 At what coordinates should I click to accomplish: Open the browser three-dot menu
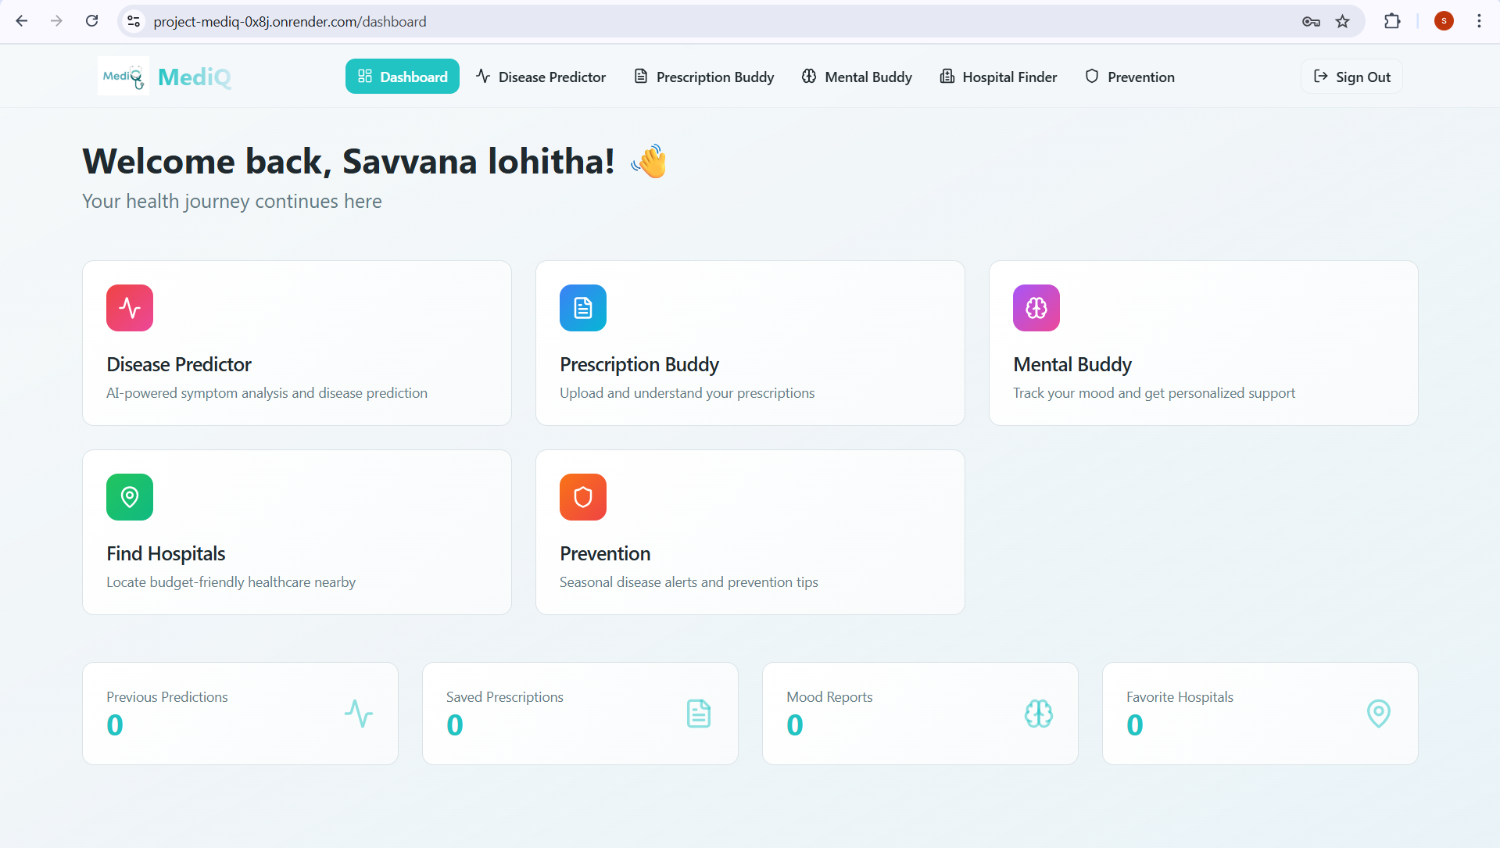click(1479, 21)
